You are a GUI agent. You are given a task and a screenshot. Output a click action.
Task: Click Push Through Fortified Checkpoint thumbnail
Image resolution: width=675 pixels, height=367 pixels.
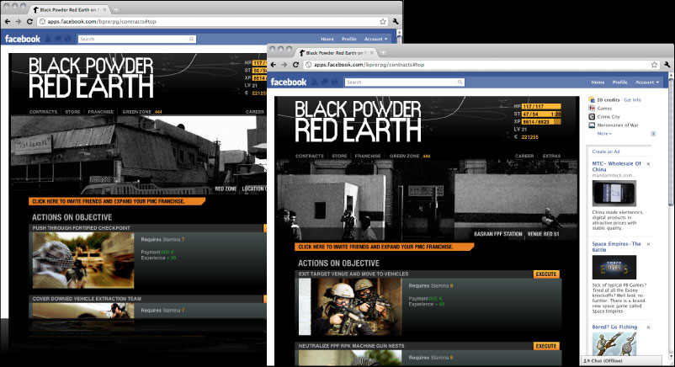(x=83, y=260)
